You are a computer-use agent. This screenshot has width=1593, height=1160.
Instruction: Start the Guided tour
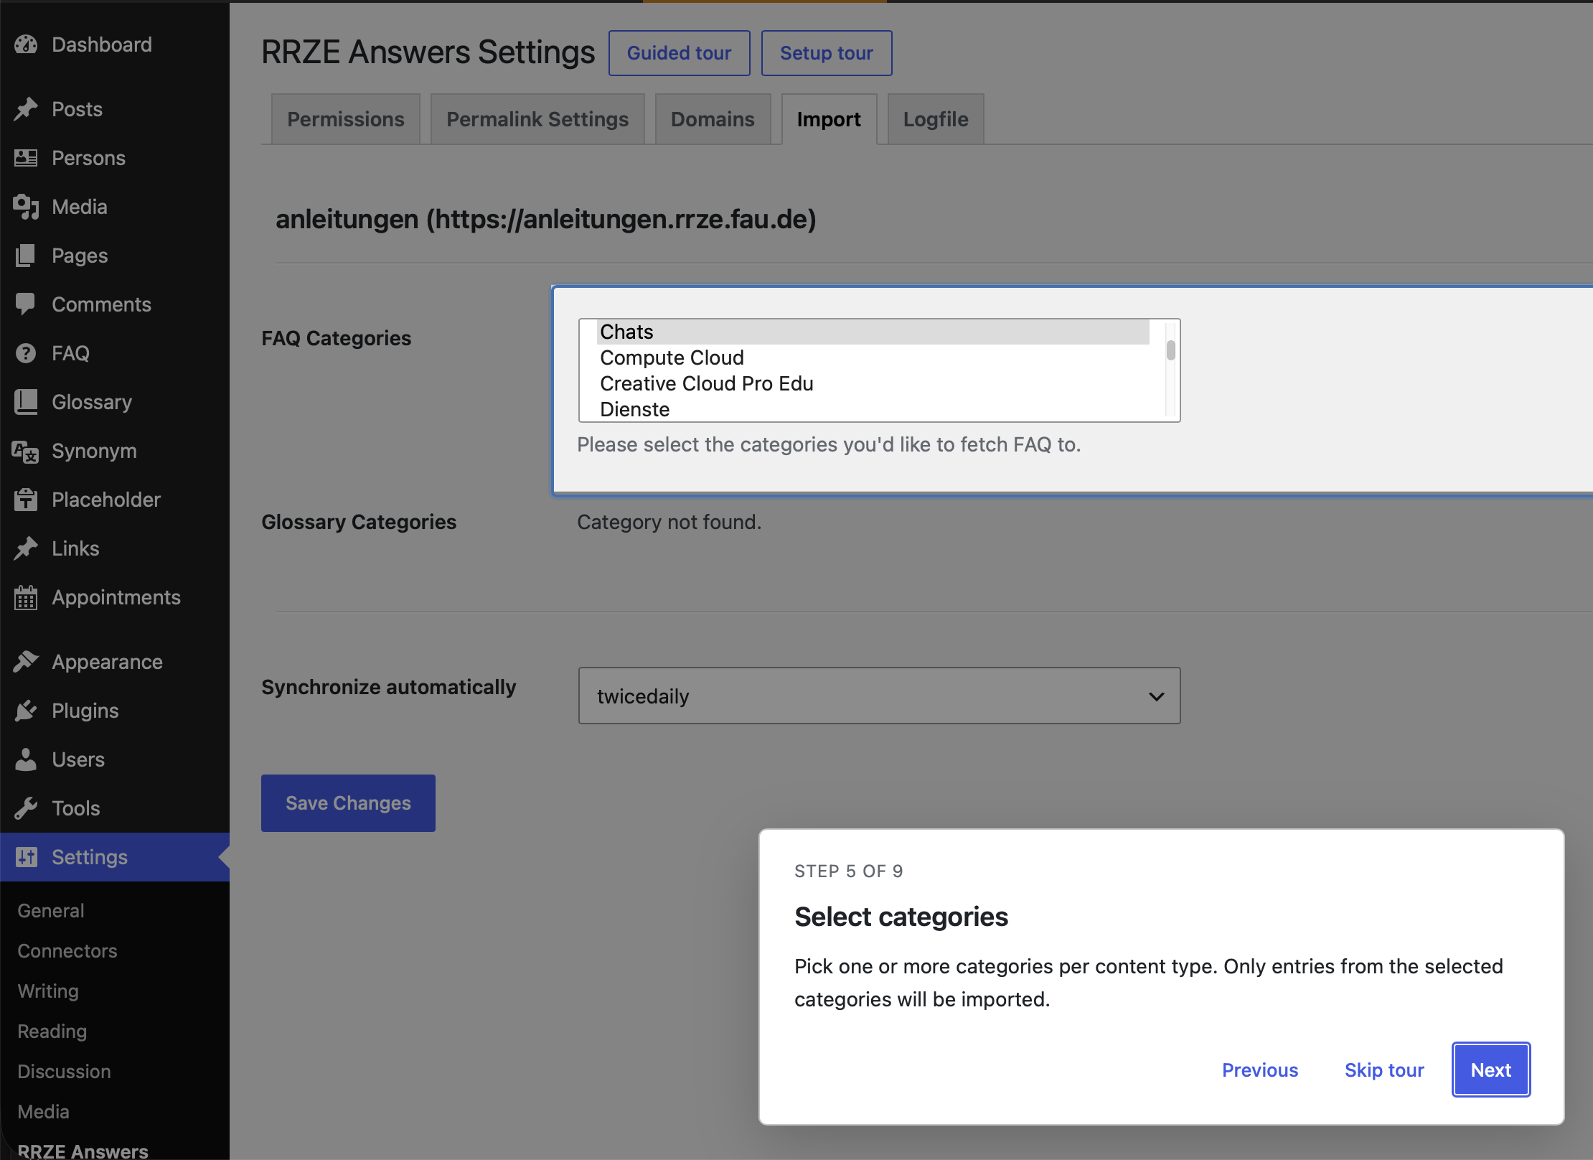[680, 53]
